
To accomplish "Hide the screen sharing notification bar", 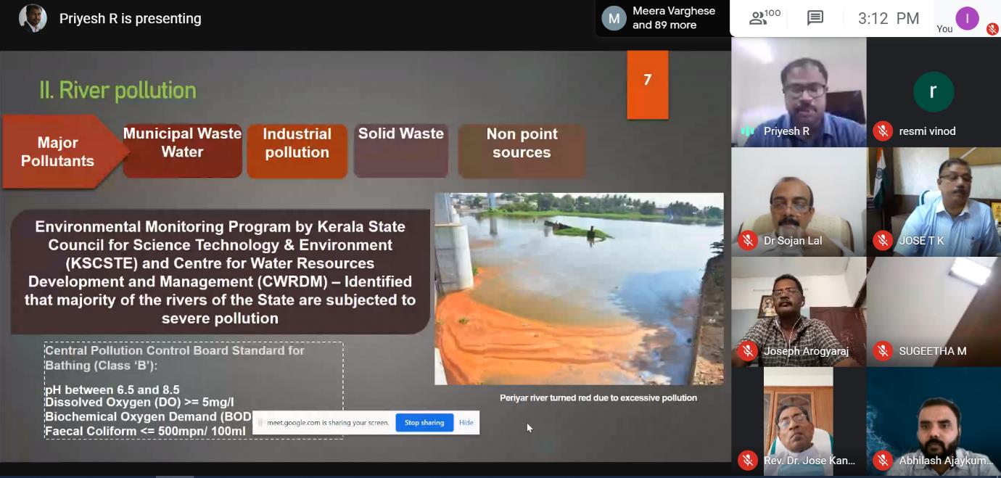I will [x=466, y=422].
